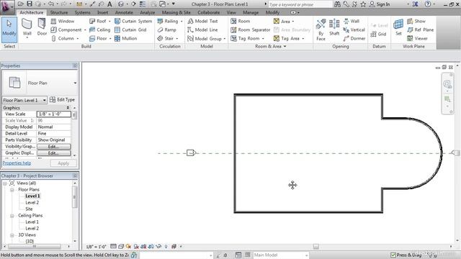Click Sign In
The width and height of the screenshot is (461, 259).
380,4
